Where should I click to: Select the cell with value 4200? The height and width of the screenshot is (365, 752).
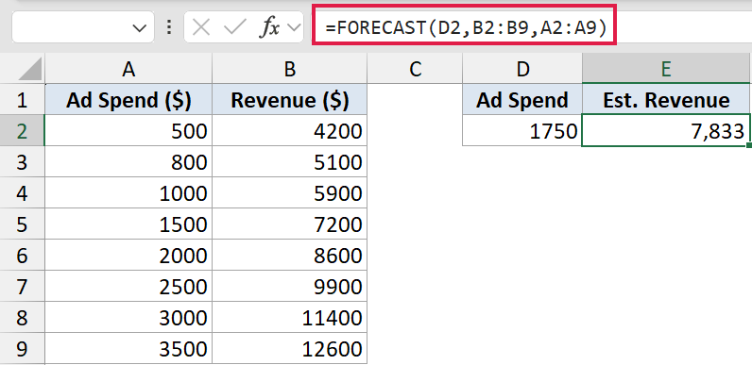tap(290, 131)
